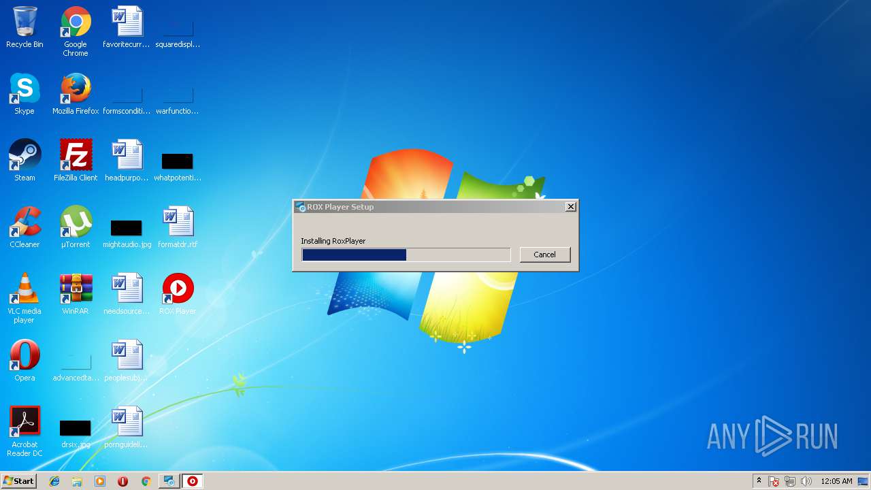
Task: Close the ROX Player Setup dialog
Action: pos(571,207)
